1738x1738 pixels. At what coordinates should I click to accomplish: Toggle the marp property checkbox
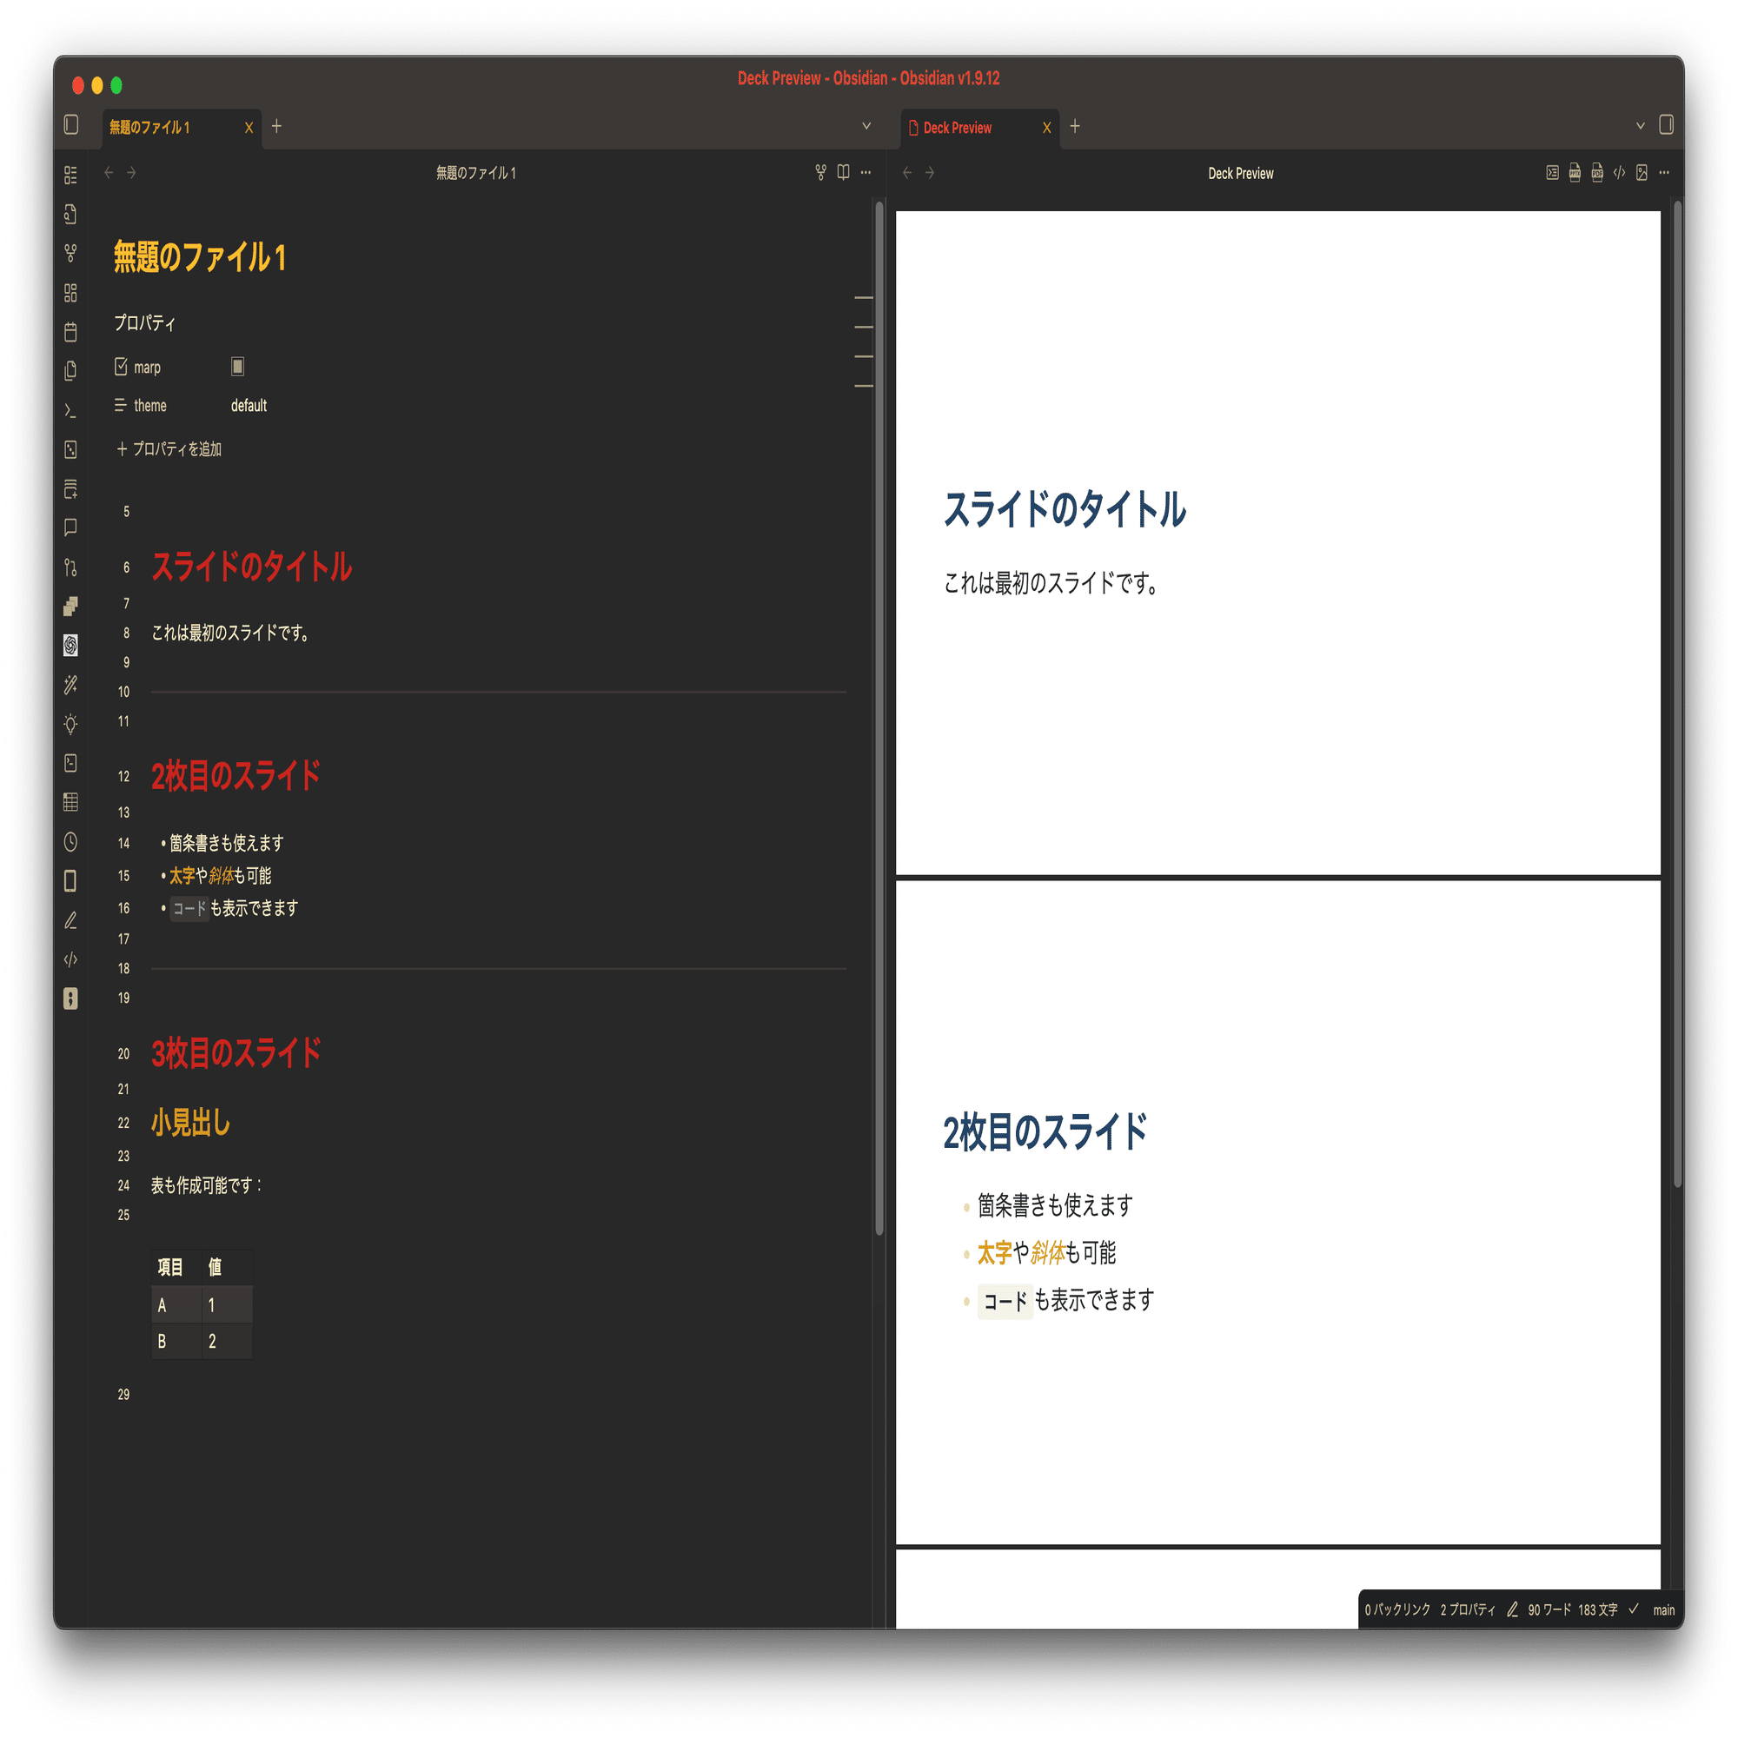(x=237, y=366)
